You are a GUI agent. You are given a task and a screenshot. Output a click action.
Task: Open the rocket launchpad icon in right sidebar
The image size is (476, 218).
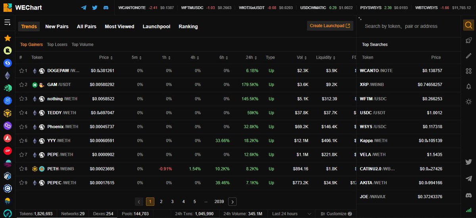coord(468,40)
